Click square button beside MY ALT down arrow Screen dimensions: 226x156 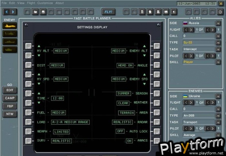28,55
